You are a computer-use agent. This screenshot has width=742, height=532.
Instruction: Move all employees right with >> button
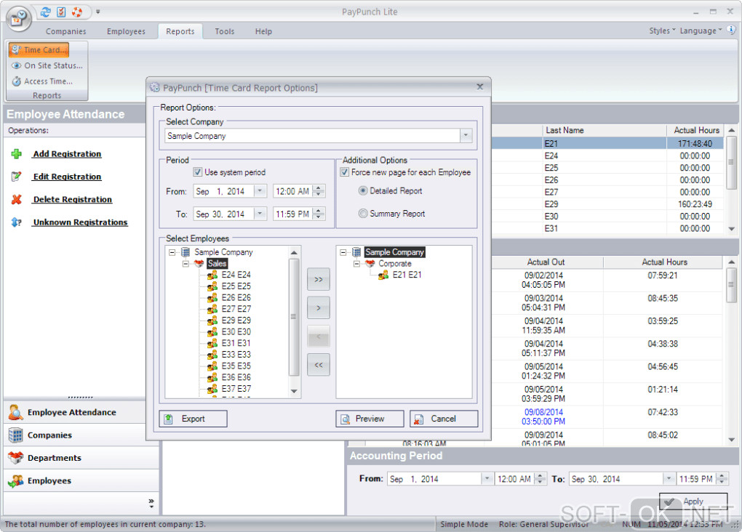[x=319, y=279]
